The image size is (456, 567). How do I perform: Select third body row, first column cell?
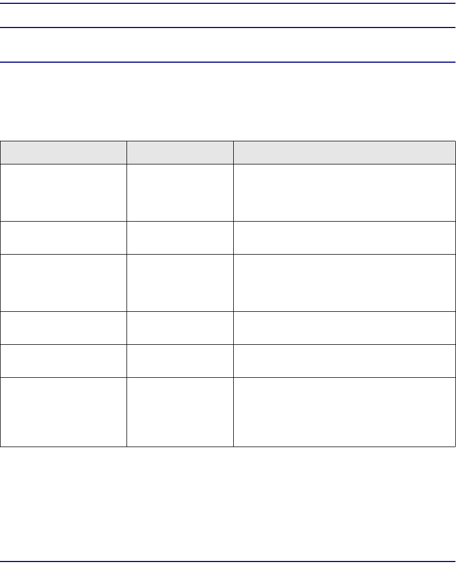[63, 283]
